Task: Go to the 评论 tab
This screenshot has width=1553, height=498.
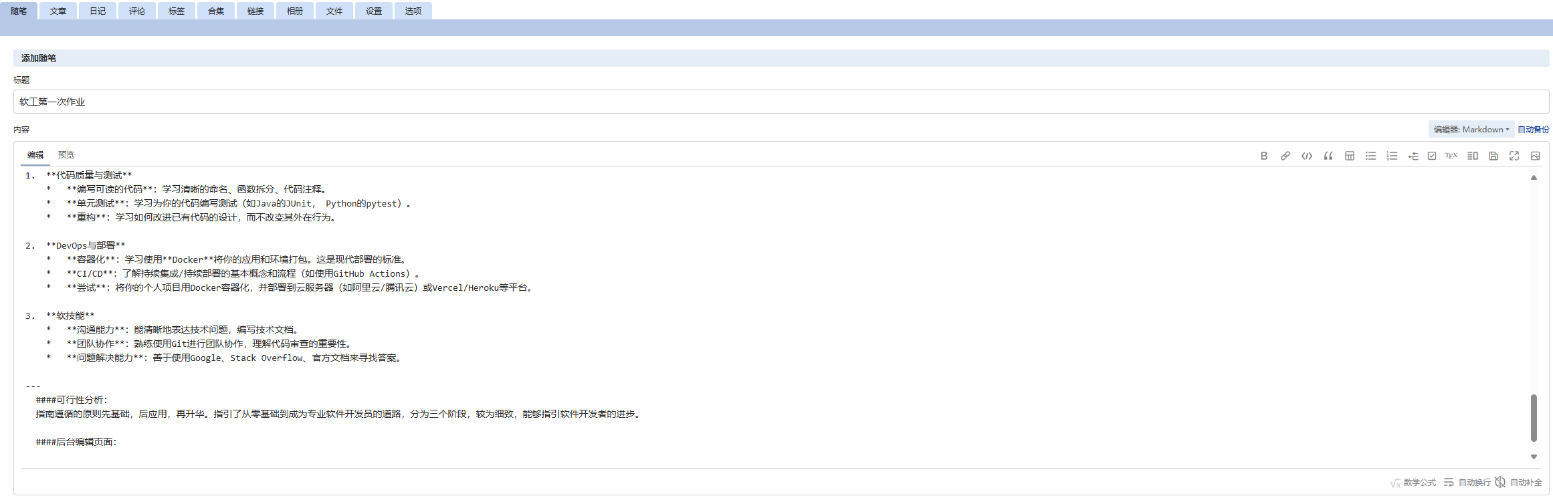Action: click(137, 11)
